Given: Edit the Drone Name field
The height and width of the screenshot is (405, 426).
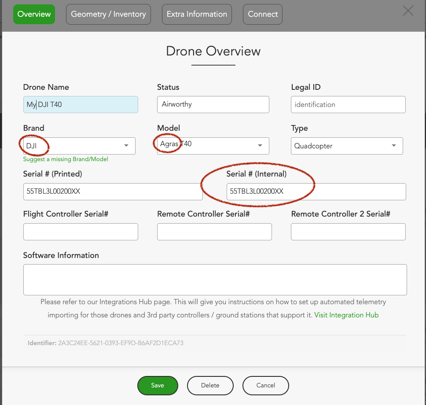Looking at the screenshot, I should point(81,104).
